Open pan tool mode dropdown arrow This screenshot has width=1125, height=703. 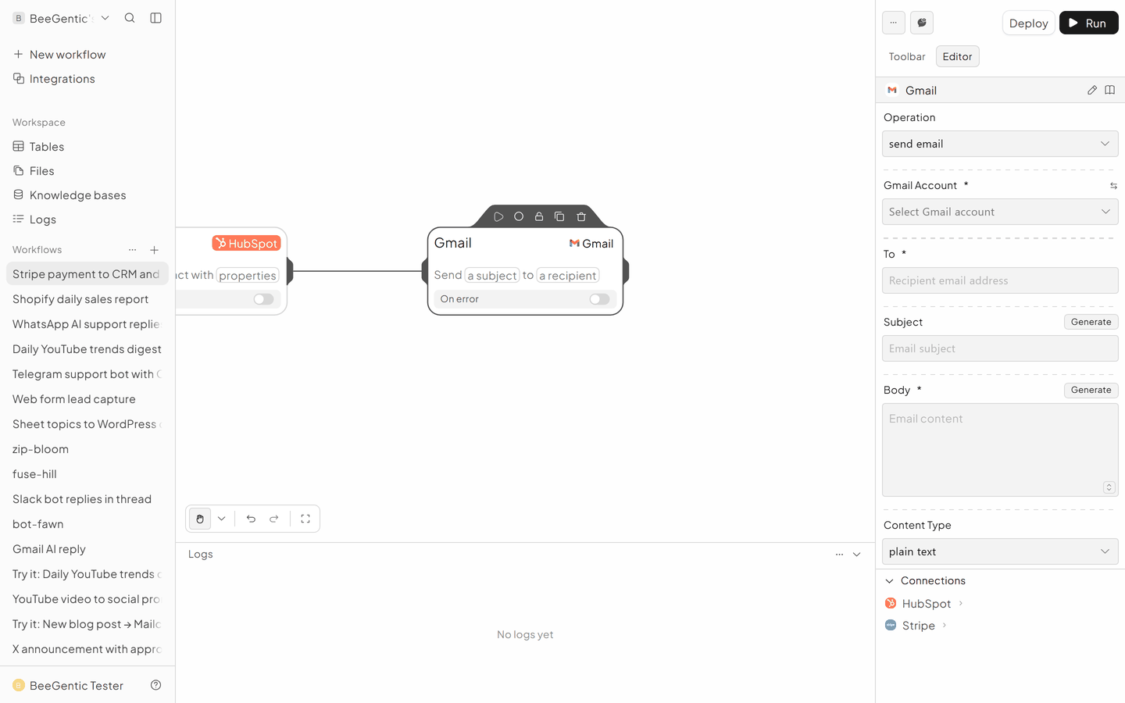(222, 519)
